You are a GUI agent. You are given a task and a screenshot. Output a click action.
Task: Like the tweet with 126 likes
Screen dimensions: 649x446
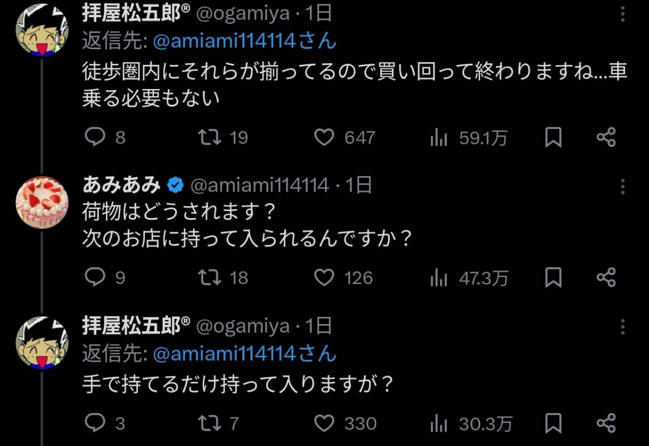(x=325, y=278)
